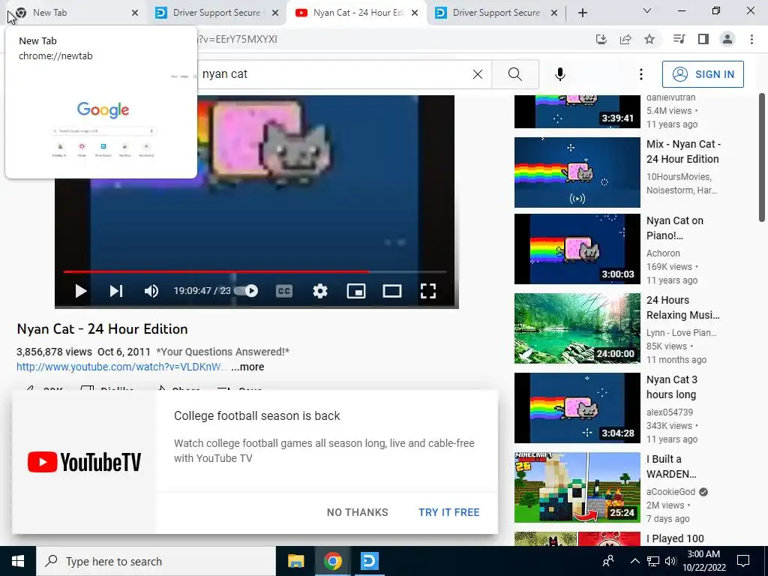
Task: Play the Nyan Cat video
Action: (x=81, y=291)
